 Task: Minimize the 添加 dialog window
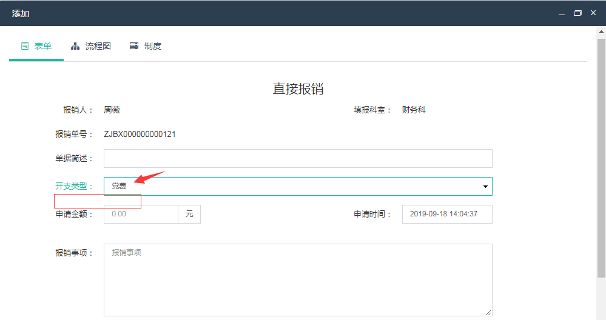point(562,13)
